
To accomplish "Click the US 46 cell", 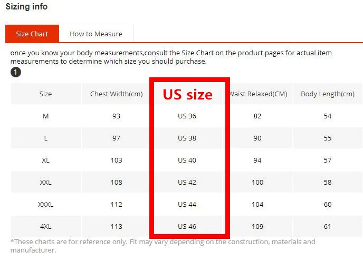I will (187, 226).
